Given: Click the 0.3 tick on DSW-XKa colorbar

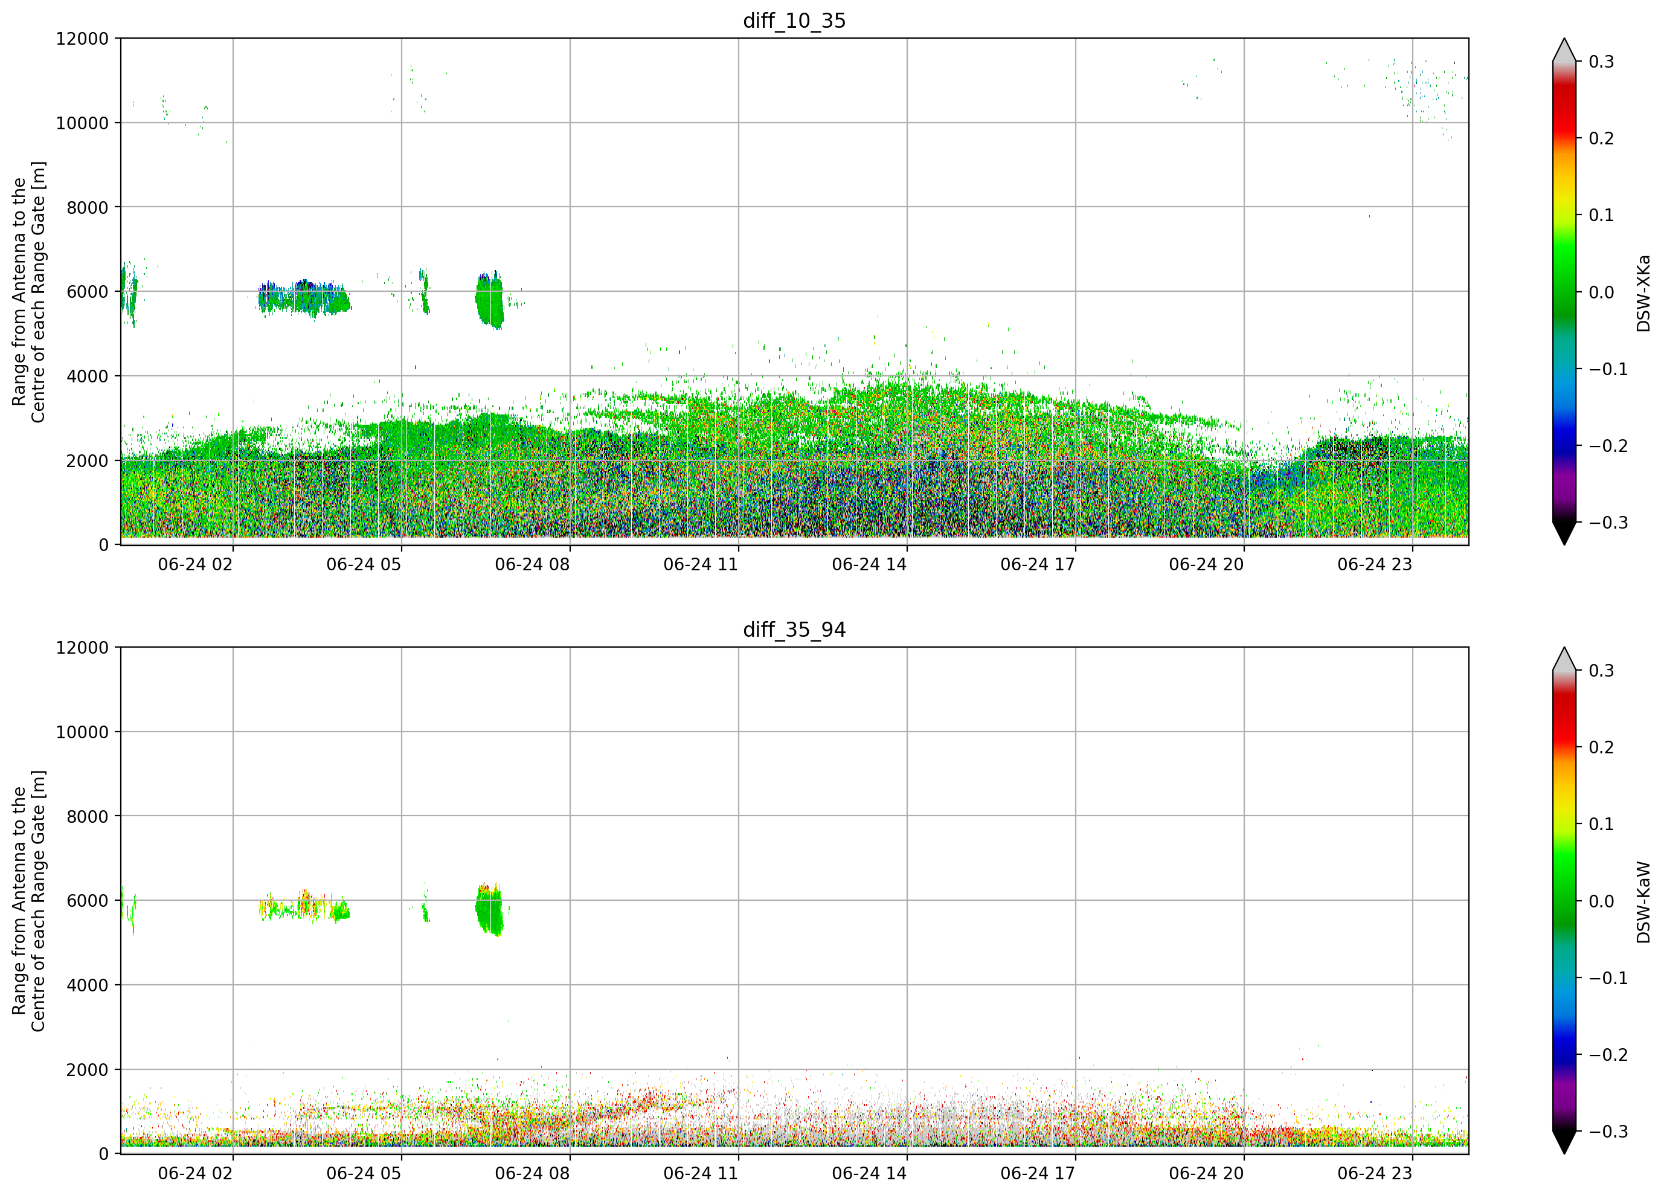Looking at the screenshot, I should [1602, 62].
